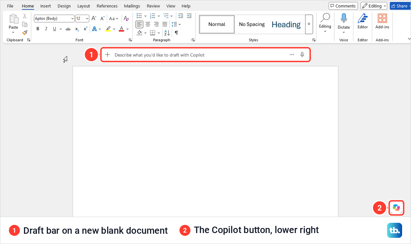Viewport: 411px width, 244px height.
Task: Click the Share button
Action: pyautogui.click(x=399, y=6)
